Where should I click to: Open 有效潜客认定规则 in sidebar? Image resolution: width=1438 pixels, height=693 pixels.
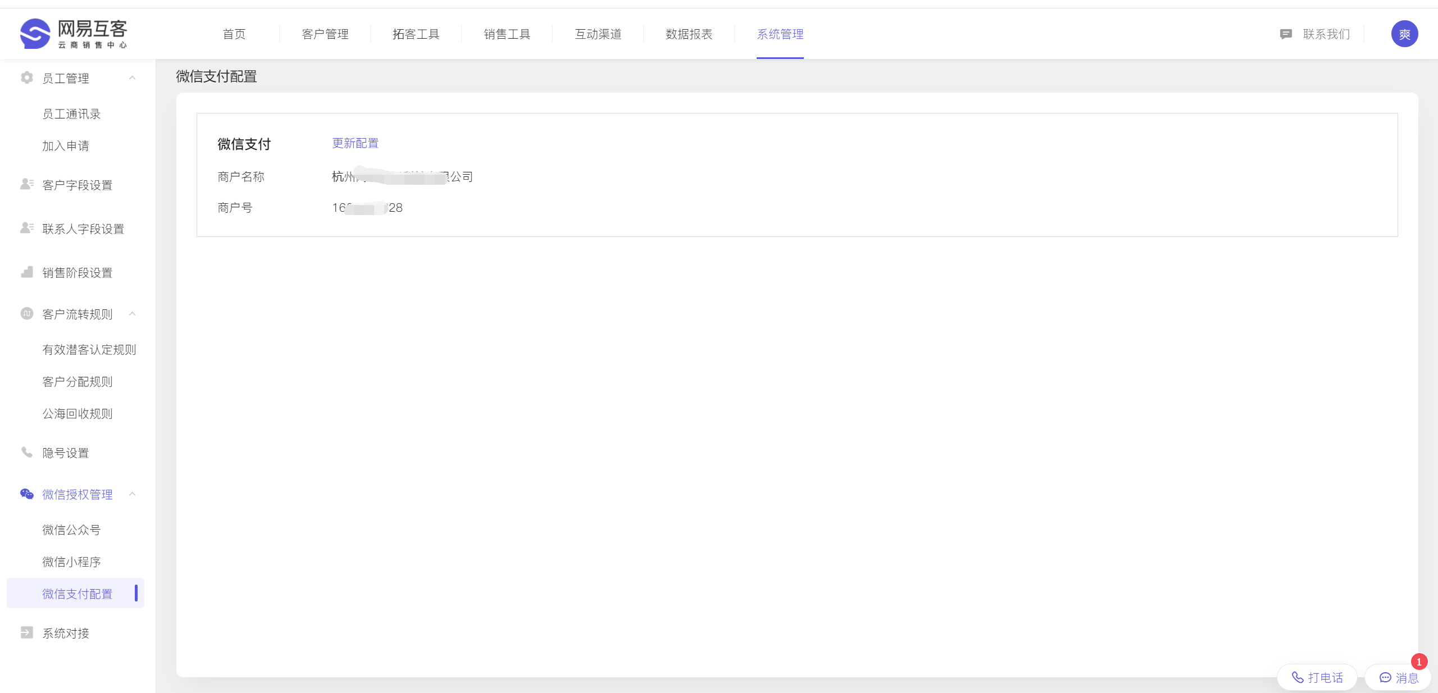[x=89, y=350]
